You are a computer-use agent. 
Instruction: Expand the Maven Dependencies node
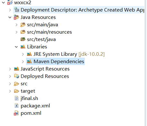click(23, 62)
